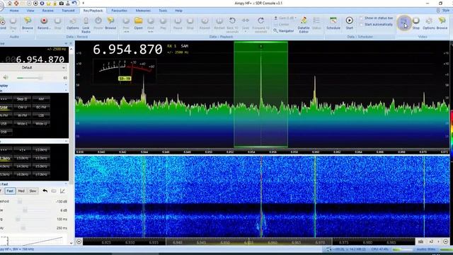The image size is (453, 255).
Task: Select the ±5.0kHz filter button
Action: tap(41, 166)
